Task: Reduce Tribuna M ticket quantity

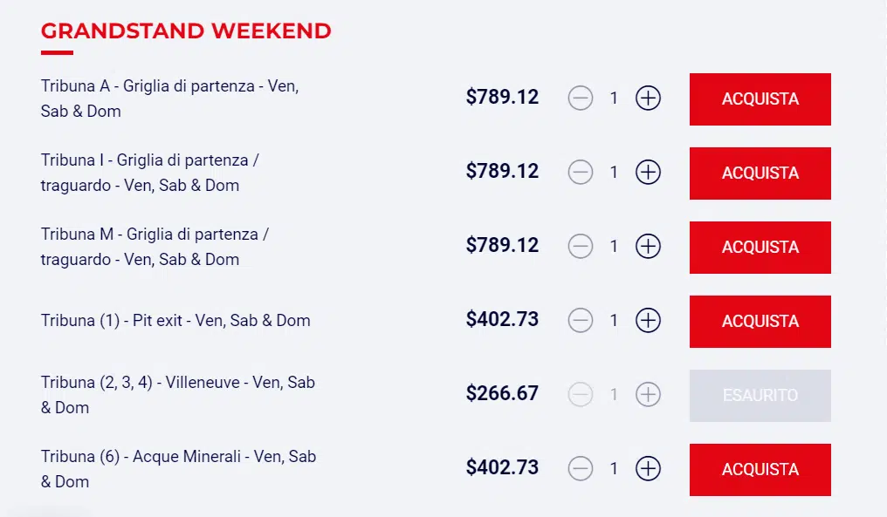Action: coord(581,247)
